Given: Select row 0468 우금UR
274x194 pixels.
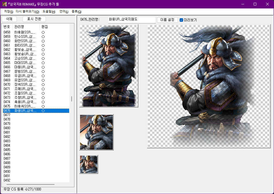Looking at the screenshot, I should coord(36,76).
